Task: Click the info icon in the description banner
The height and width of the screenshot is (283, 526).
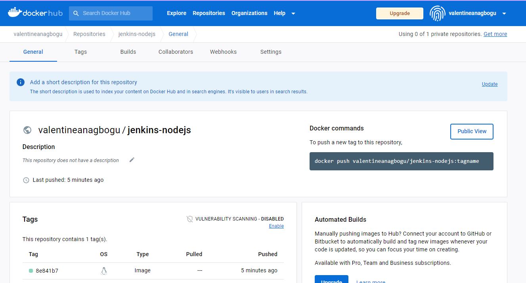Action: (x=20, y=82)
